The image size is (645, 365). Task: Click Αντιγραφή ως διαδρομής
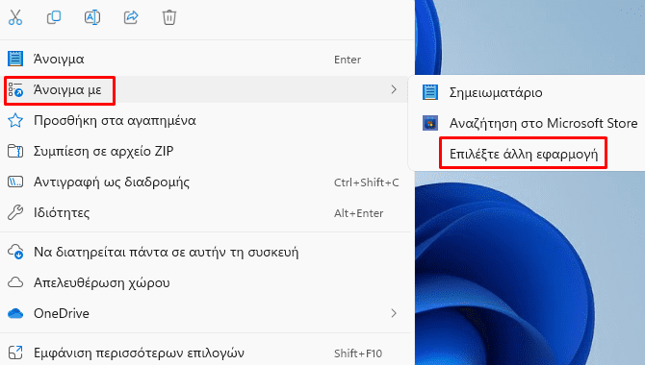coord(206,182)
